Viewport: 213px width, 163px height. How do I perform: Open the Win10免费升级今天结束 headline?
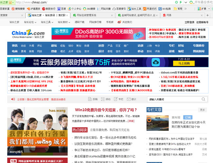coord(106,110)
